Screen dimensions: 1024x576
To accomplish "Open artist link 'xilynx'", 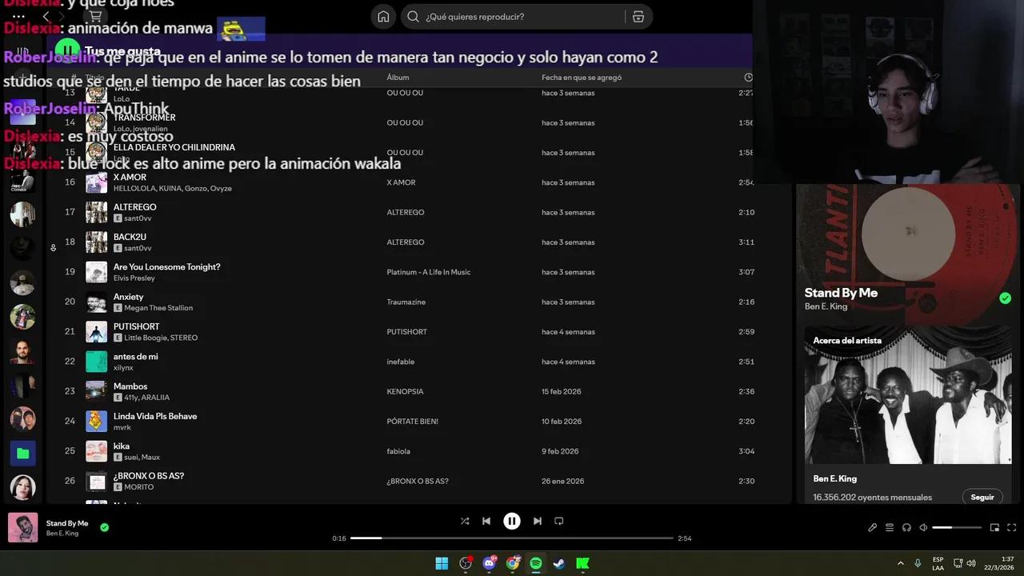I will [x=123, y=367].
